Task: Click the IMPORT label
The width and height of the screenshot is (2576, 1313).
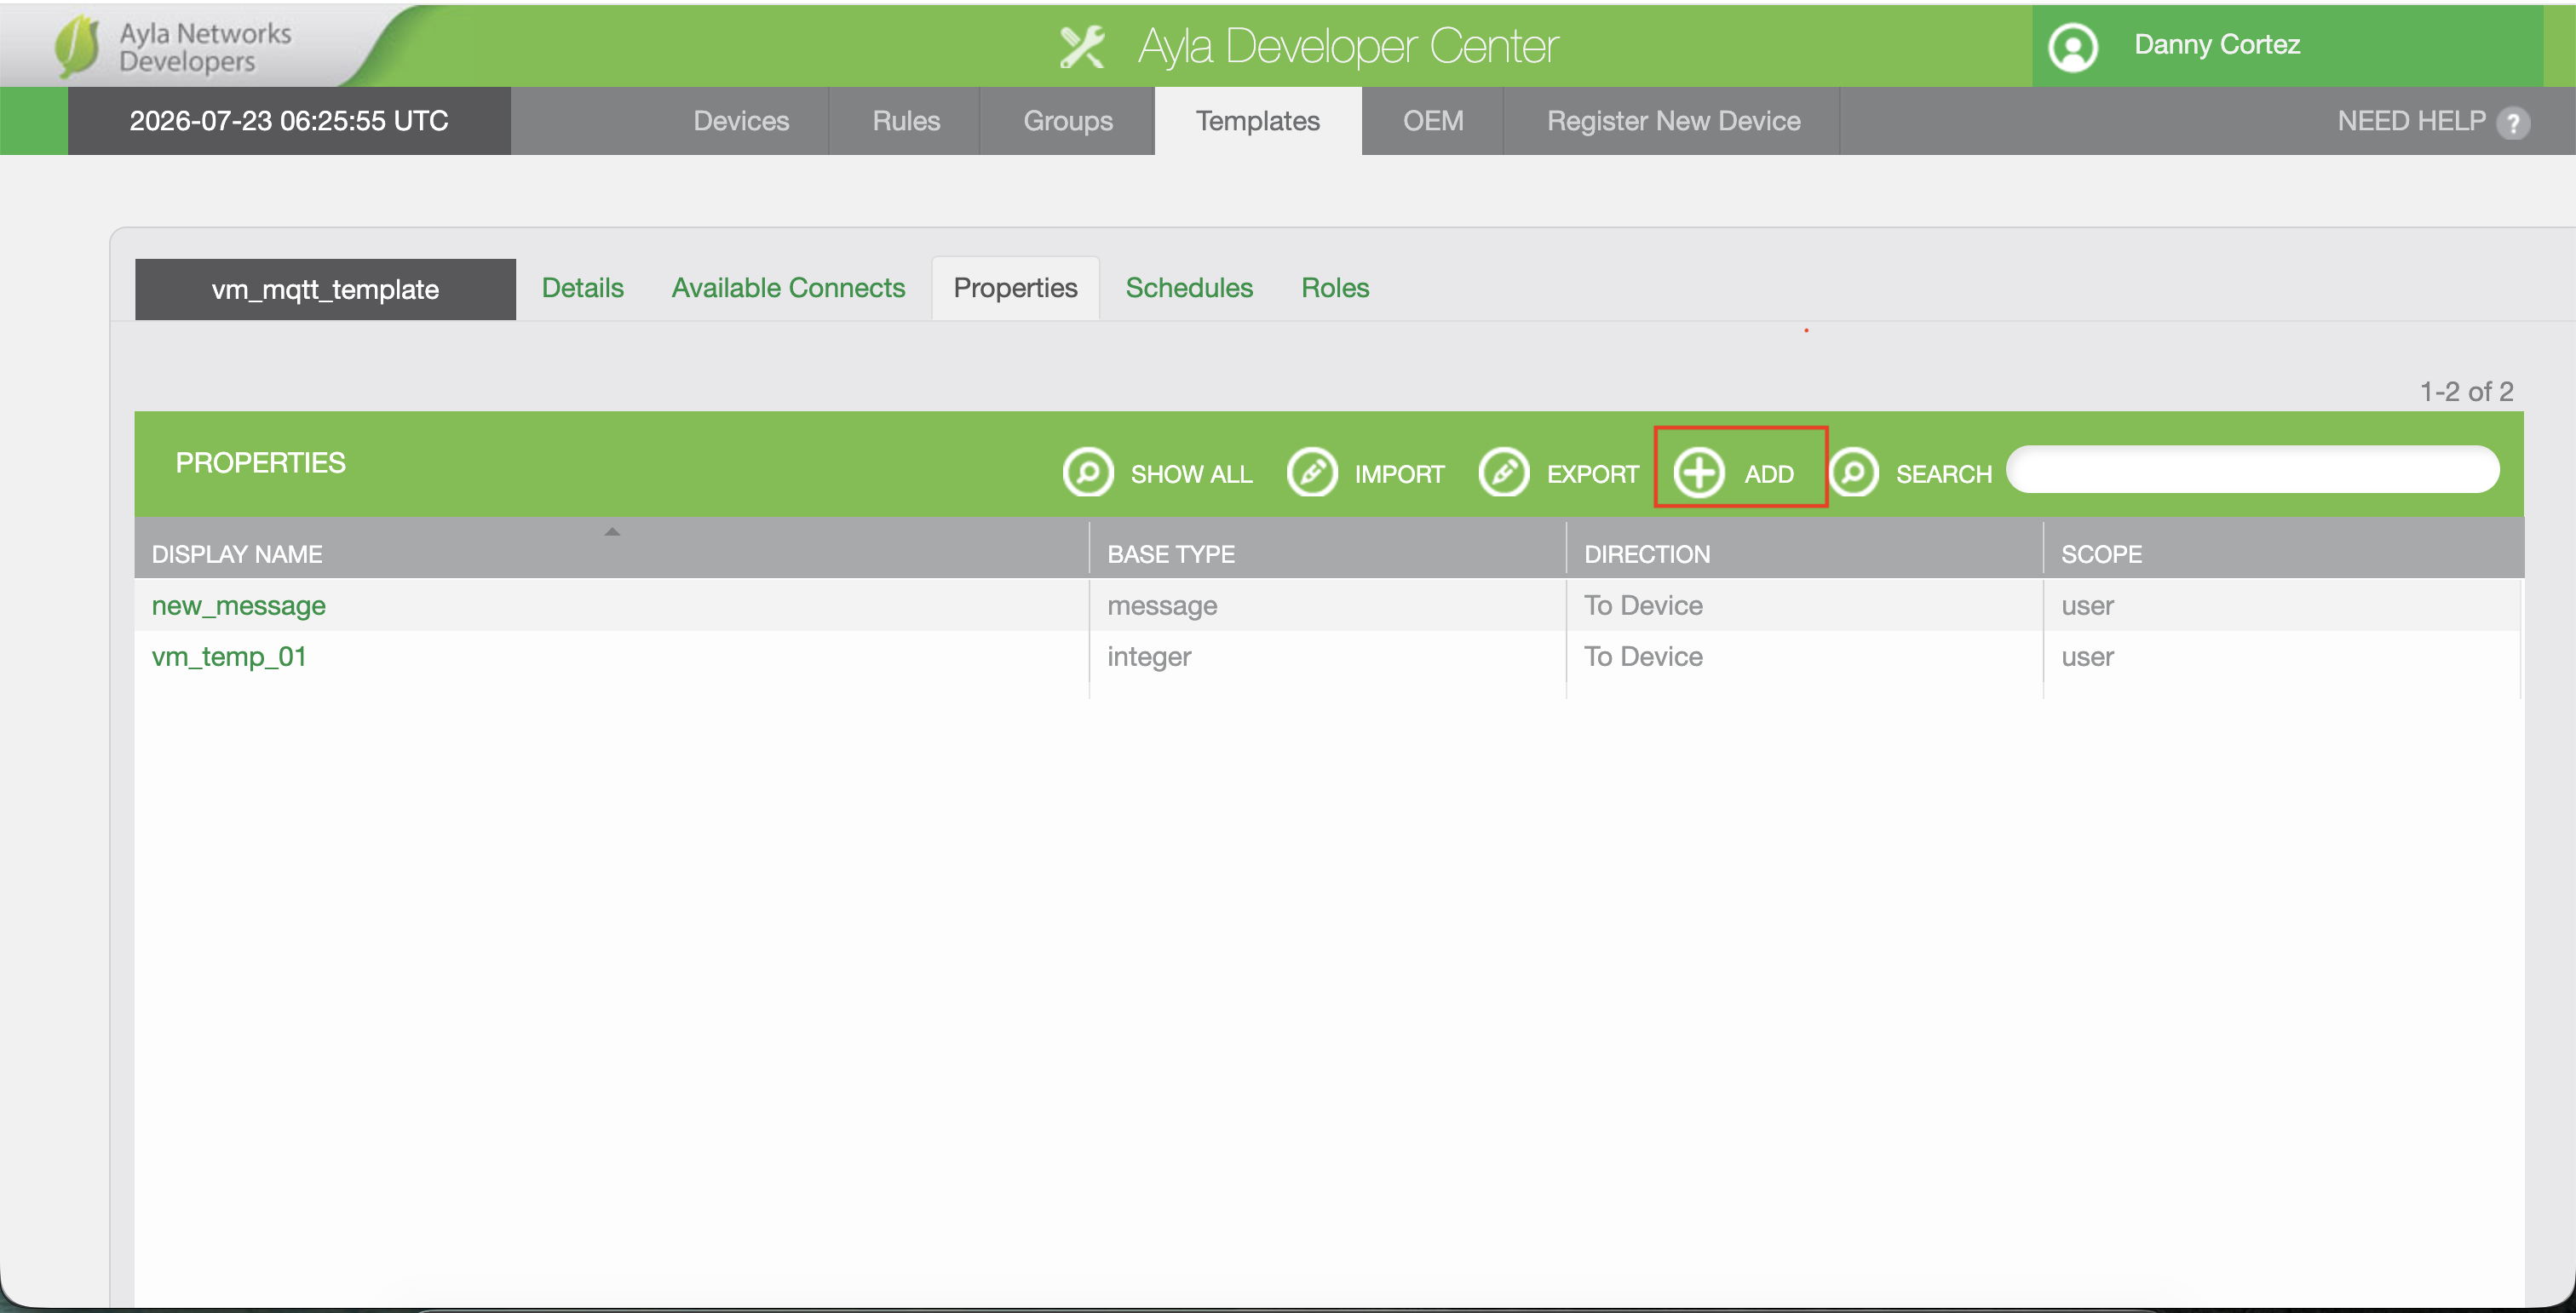Action: pos(1399,473)
